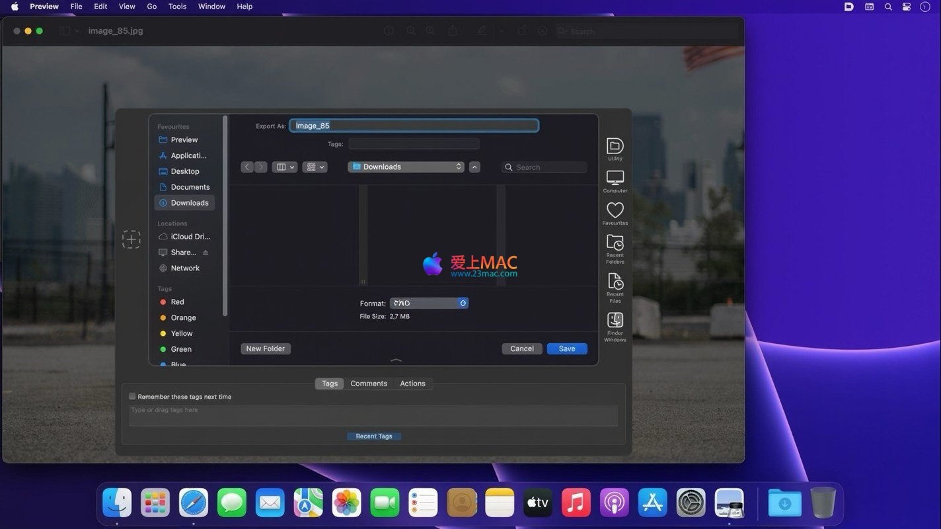Open the Tools menu
The image size is (941, 529).
pos(177,7)
